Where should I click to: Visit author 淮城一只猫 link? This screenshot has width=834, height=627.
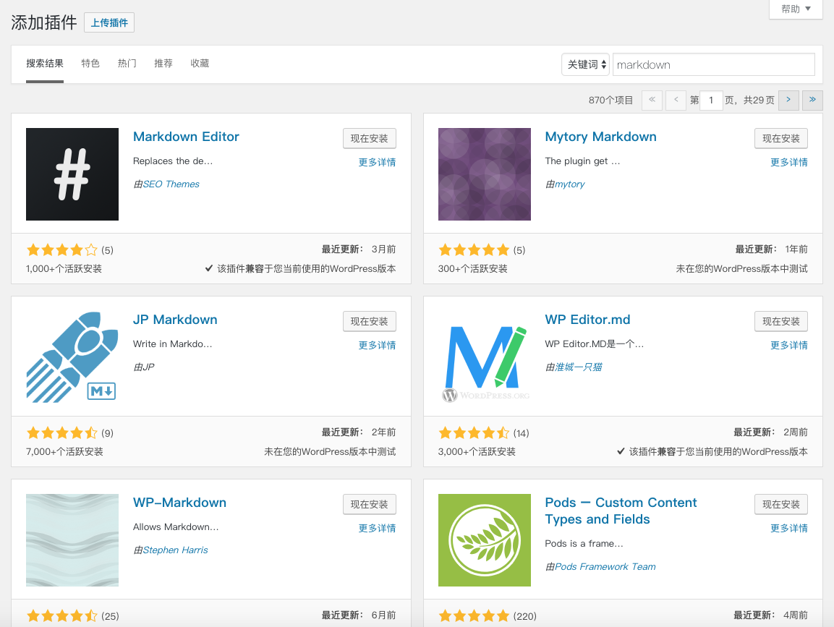tap(579, 367)
